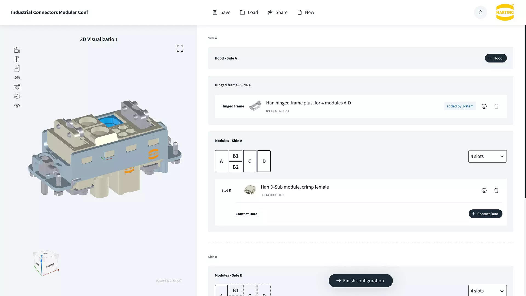Screen dimensions: 526x296
Task: Activate the ruler measurement tool
Action: tap(17, 59)
